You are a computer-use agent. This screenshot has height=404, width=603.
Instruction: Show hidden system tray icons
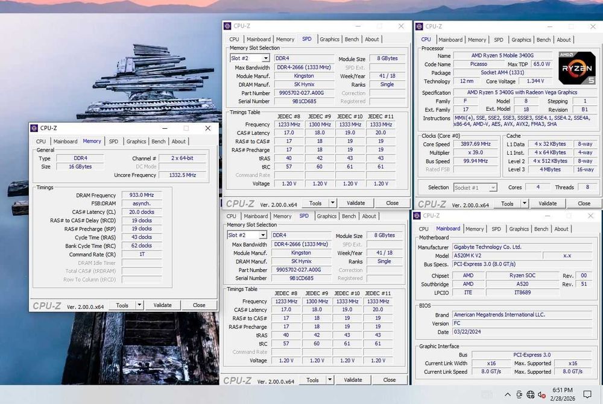pyautogui.click(x=508, y=394)
